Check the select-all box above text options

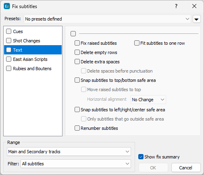pyautogui.click(x=73, y=33)
